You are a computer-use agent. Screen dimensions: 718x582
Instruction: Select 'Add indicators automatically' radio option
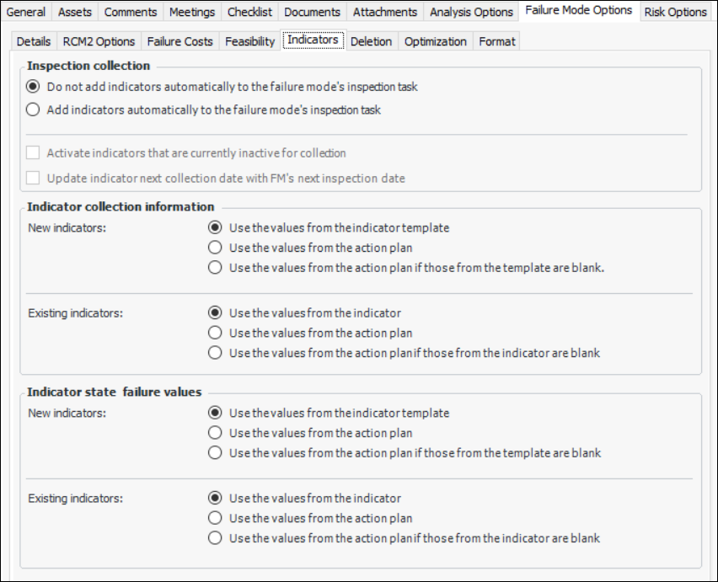(34, 109)
